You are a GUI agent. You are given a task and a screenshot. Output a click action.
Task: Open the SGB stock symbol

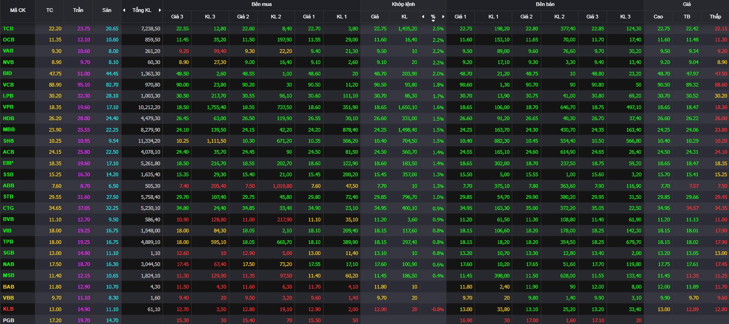(8, 253)
